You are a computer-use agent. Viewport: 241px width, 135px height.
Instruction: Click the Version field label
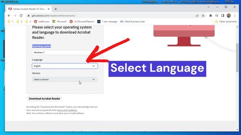36,73
